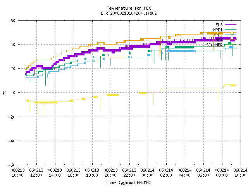
Task: Click the SCANNER legend label
Action: click(x=214, y=45)
